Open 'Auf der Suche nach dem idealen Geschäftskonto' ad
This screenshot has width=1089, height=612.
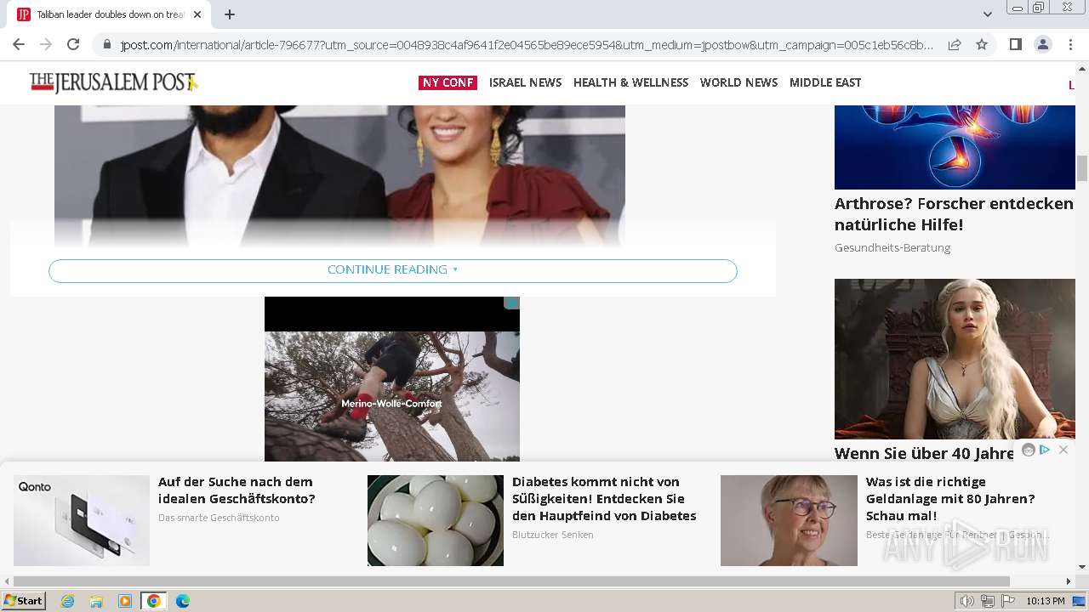pos(237,490)
